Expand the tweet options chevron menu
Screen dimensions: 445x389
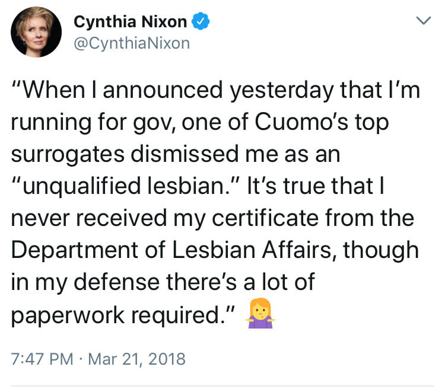tap(424, 20)
